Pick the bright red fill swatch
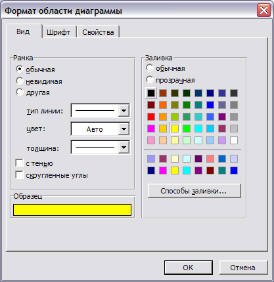Image resolution: width=274 pixels, height=282 pixels. pyautogui.click(x=151, y=117)
